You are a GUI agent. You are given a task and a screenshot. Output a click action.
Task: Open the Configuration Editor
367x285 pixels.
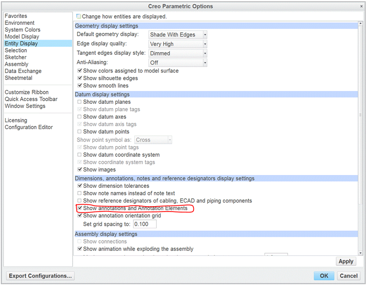click(29, 127)
